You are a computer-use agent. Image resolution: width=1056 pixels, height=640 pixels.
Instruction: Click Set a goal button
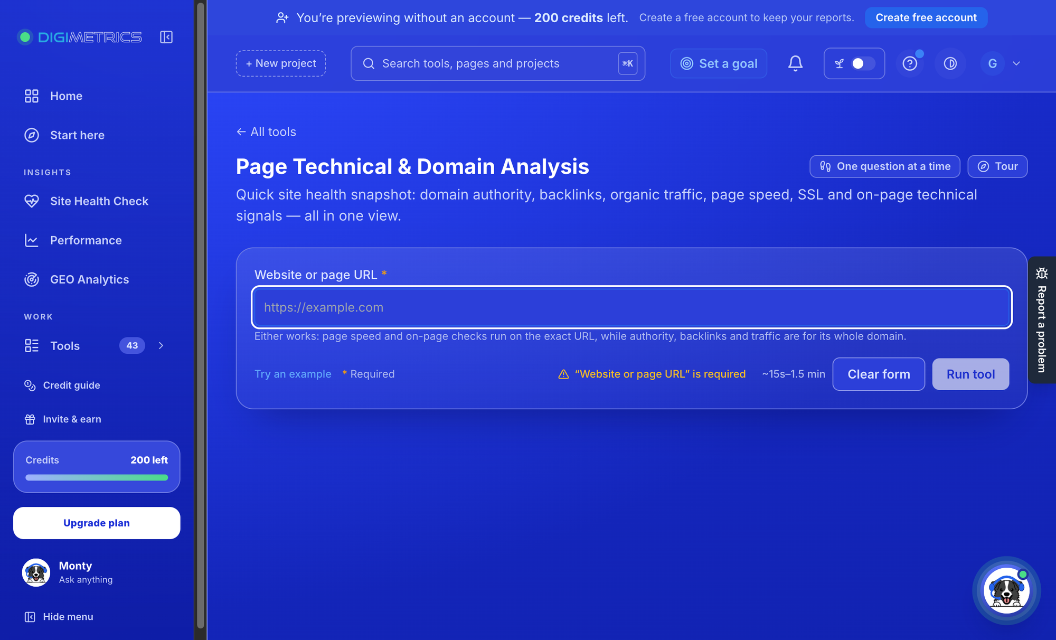pyautogui.click(x=719, y=63)
